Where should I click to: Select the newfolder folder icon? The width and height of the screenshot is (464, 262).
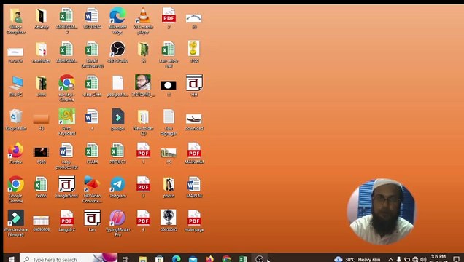41,52
